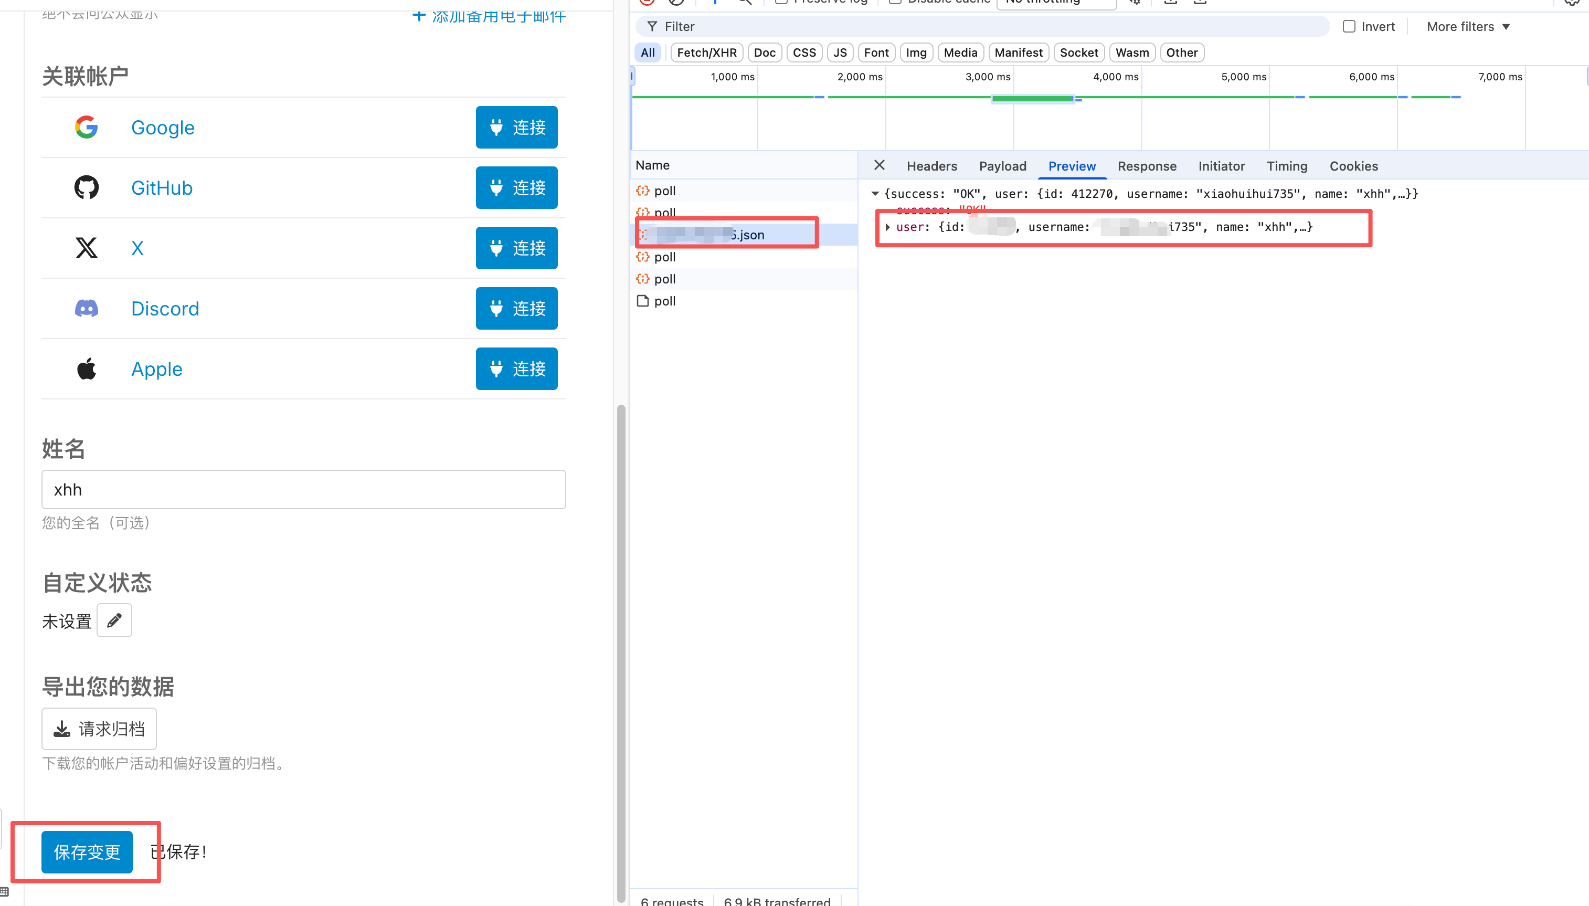The height and width of the screenshot is (906, 1589).
Task: Click the pencil icon to edit custom status
Action: pos(114,620)
